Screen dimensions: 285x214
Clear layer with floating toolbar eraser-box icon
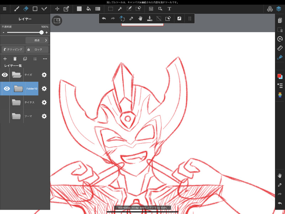(168, 18)
